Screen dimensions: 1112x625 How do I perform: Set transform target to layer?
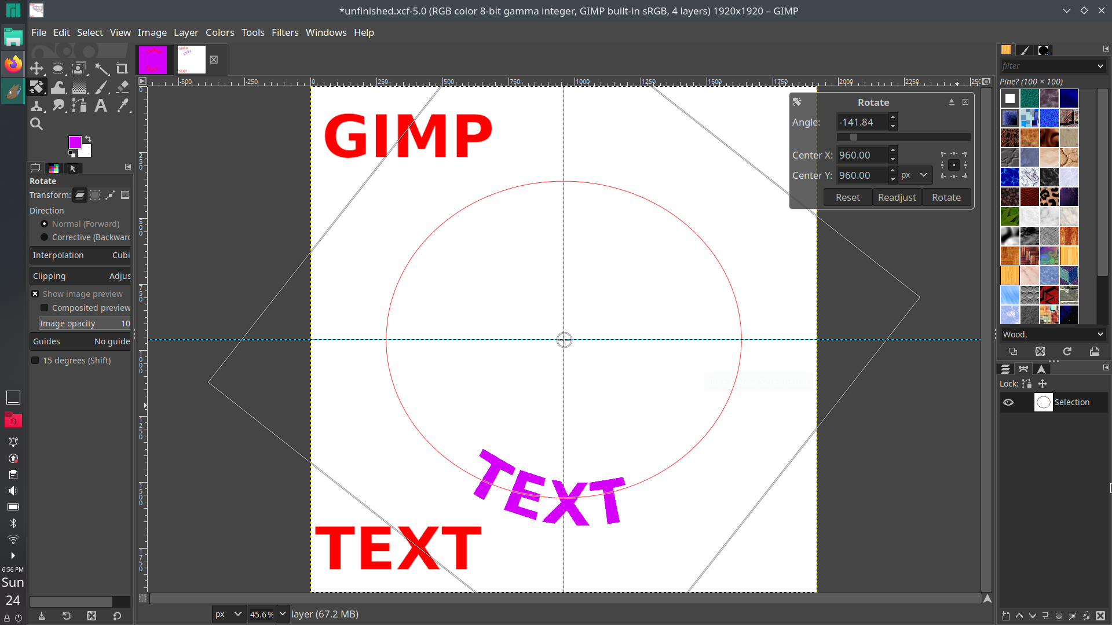click(80, 196)
